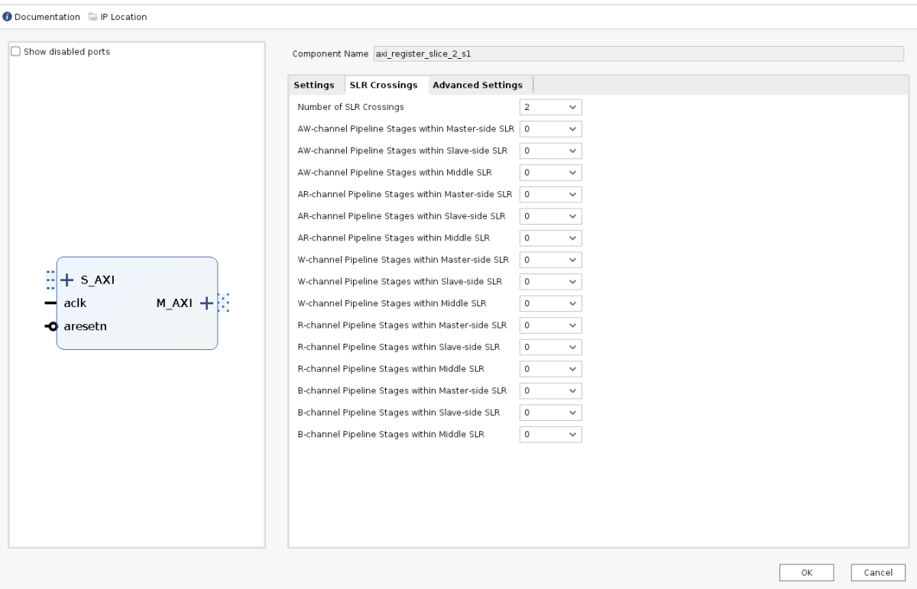Select the SLR Crossings tab
Screen dimensions: 917x589
click(383, 85)
